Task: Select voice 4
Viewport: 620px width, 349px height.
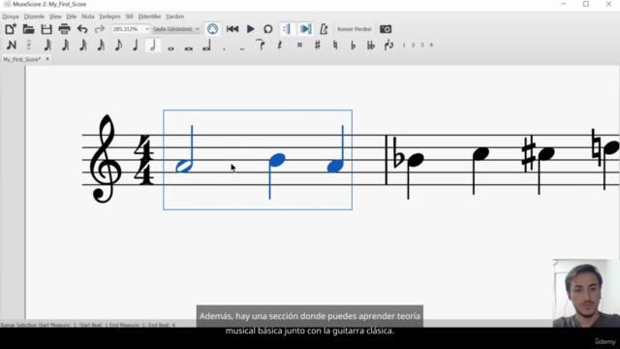Action: pos(431,46)
